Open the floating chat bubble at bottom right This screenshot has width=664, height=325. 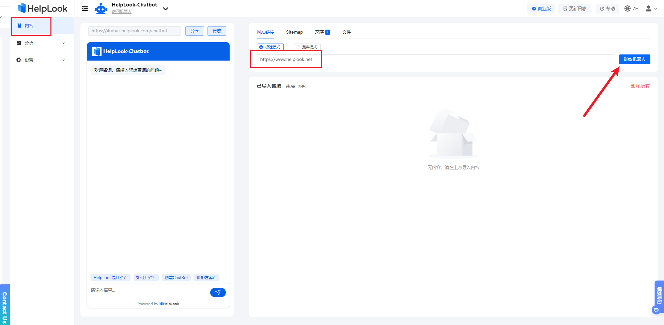[x=657, y=310]
